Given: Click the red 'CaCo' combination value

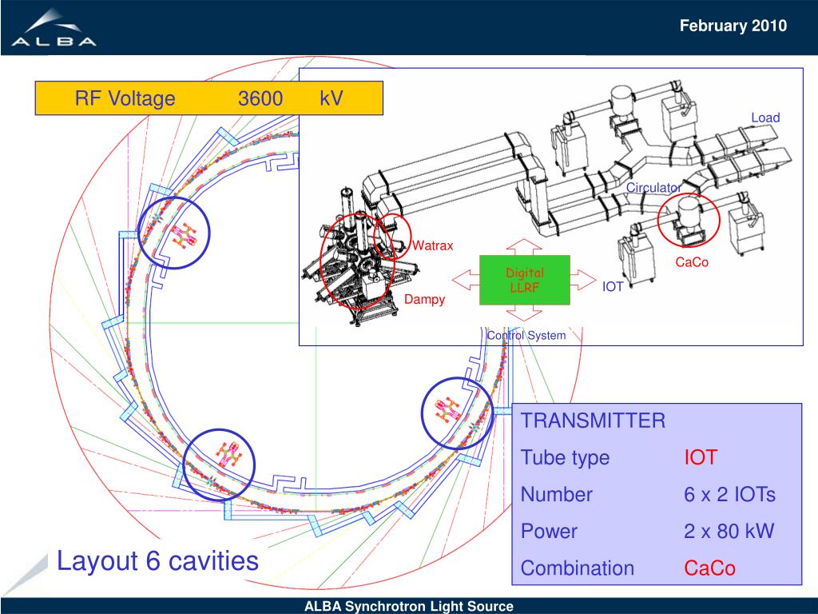Looking at the screenshot, I should 709,568.
